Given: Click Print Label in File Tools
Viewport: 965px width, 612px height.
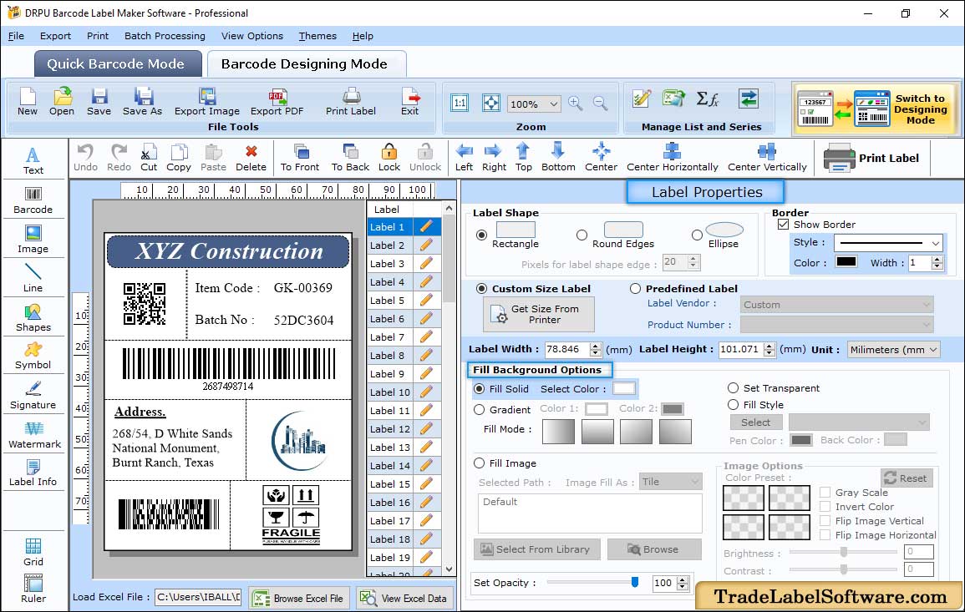Looking at the screenshot, I should (351, 102).
